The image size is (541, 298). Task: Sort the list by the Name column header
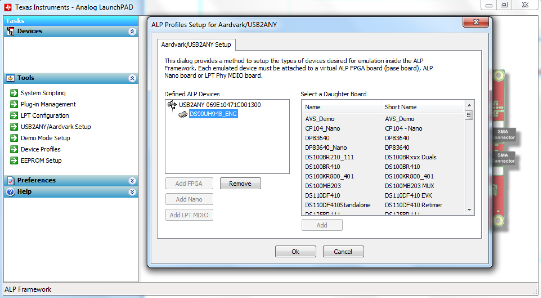pos(342,107)
